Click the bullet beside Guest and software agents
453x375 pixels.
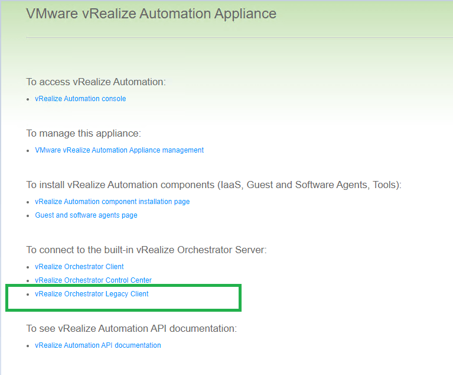[x=28, y=216]
